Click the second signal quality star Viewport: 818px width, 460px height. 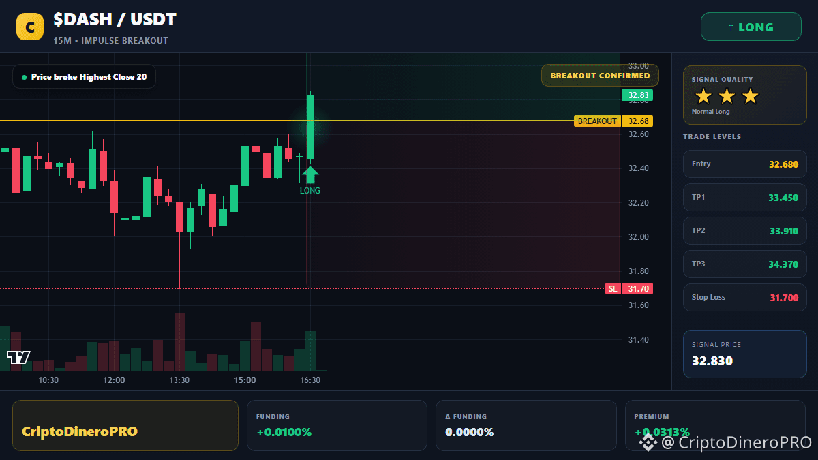(x=727, y=96)
